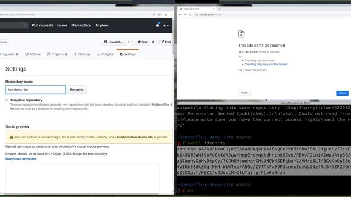
Task: Click the blue Reload button
Action: pos(342,93)
